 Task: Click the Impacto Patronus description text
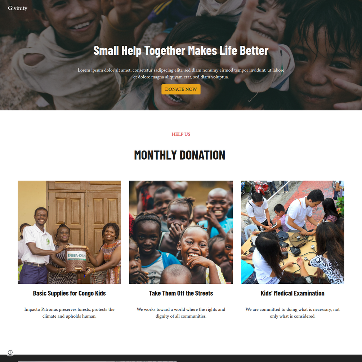[69, 313]
